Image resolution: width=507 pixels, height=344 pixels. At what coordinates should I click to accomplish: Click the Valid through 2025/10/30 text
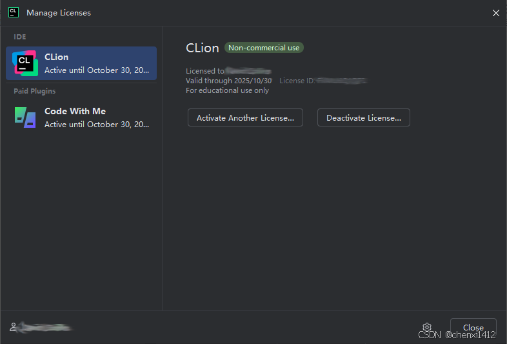228,81
